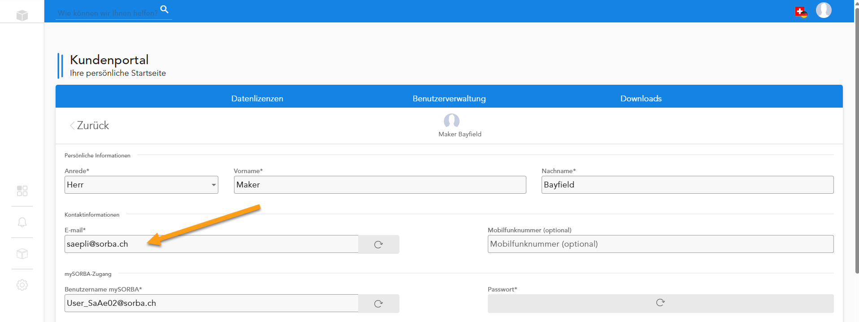Click the cube logo icon at top left
The height and width of the screenshot is (322, 859).
point(22,15)
